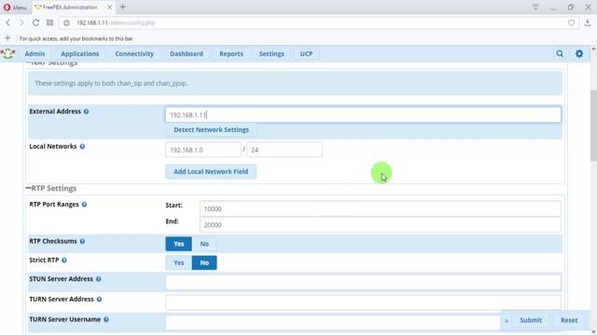Show help for TURN Server Address
This screenshot has width=597, height=335.
99,300
